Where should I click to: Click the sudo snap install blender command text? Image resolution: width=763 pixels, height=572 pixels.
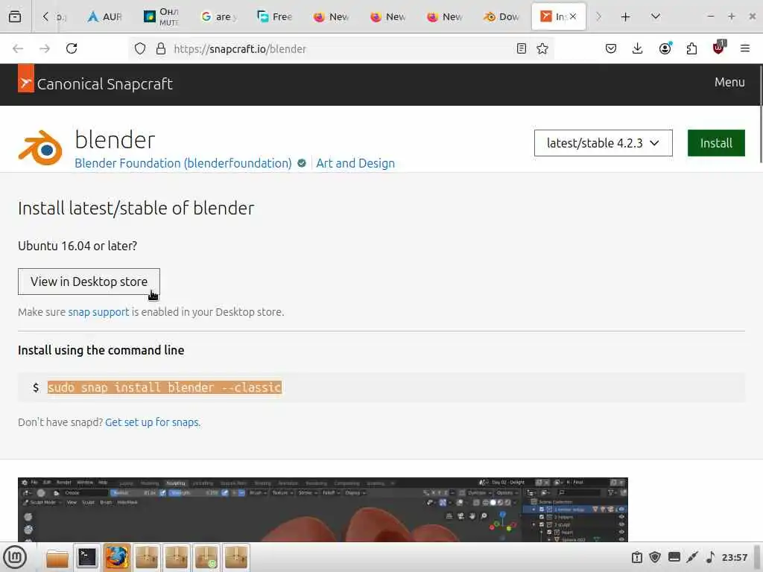point(165,387)
